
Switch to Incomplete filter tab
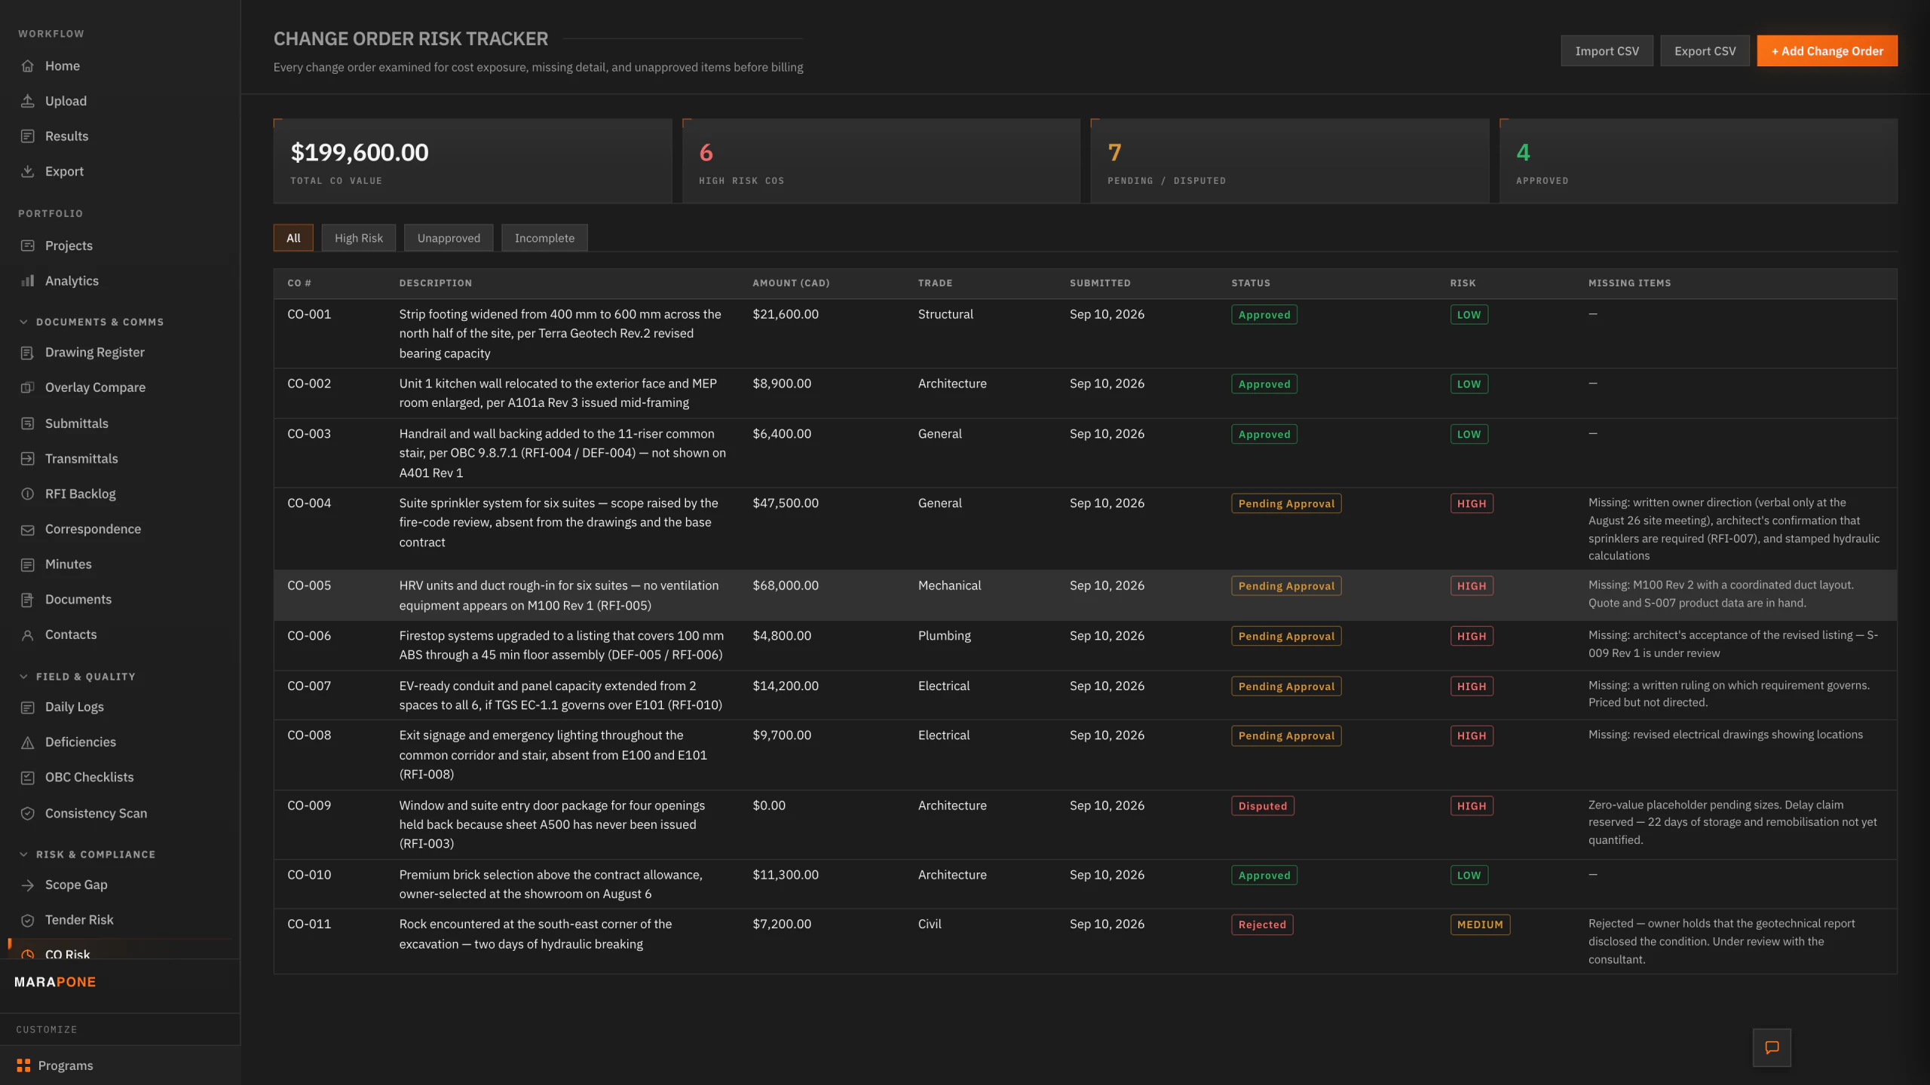coord(544,238)
